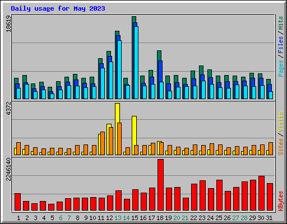Viewport: 287px width, 224px height.
Task: Click green weekend day label 28
Action: pyautogui.click(x=244, y=218)
